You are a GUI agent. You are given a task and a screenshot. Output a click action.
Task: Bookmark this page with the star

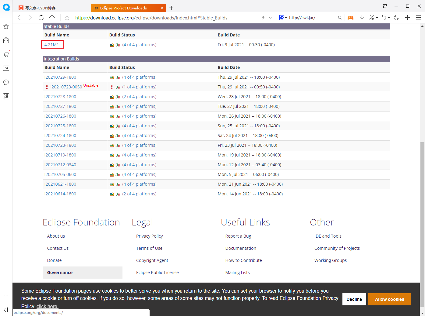click(x=67, y=18)
